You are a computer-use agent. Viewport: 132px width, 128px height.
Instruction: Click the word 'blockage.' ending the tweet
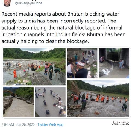pos(78,41)
